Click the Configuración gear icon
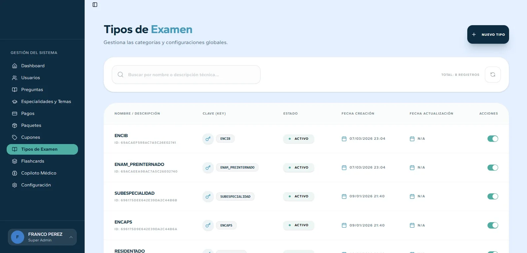The width and height of the screenshot is (527, 253). (15, 185)
